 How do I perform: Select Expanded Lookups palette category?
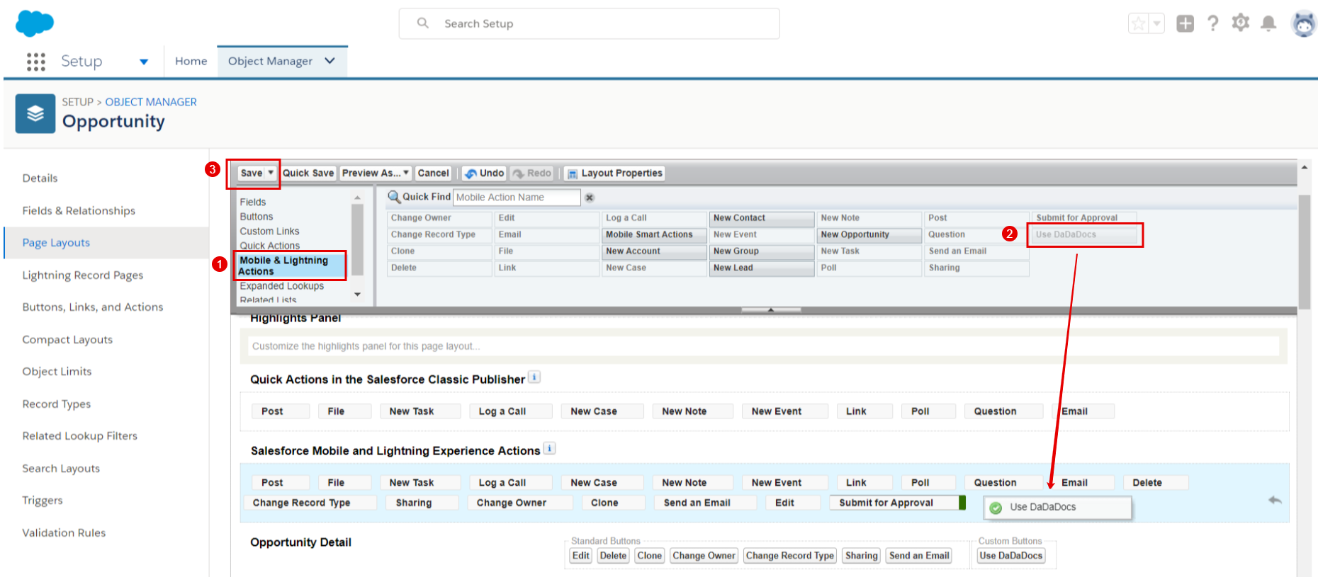[x=281, y=286]
